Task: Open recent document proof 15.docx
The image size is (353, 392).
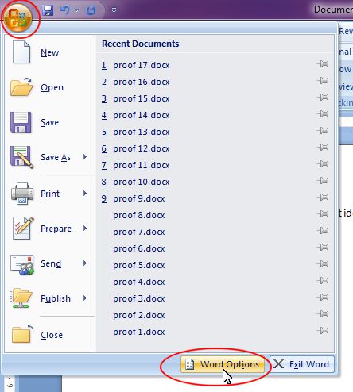Action: tap(142, 98)
